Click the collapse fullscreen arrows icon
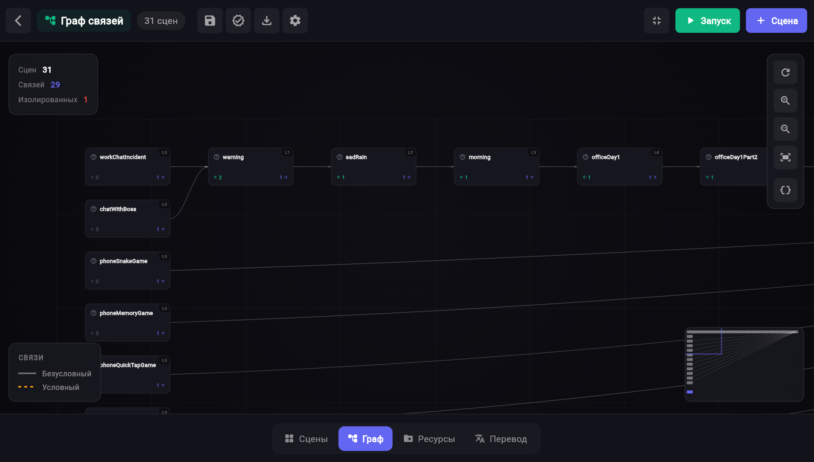 656,20
